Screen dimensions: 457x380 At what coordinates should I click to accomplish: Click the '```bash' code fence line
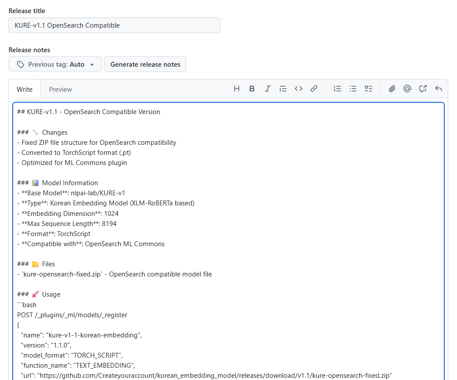pos(27,305)
